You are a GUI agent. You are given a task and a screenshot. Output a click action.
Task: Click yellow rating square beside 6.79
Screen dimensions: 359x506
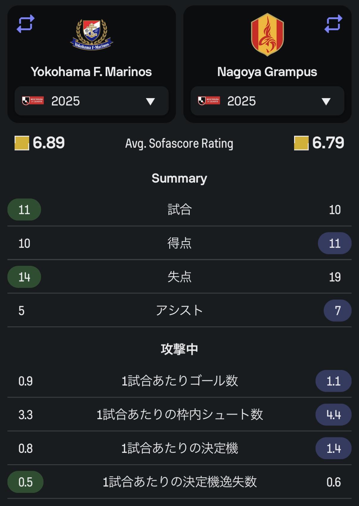click(301, 143)
